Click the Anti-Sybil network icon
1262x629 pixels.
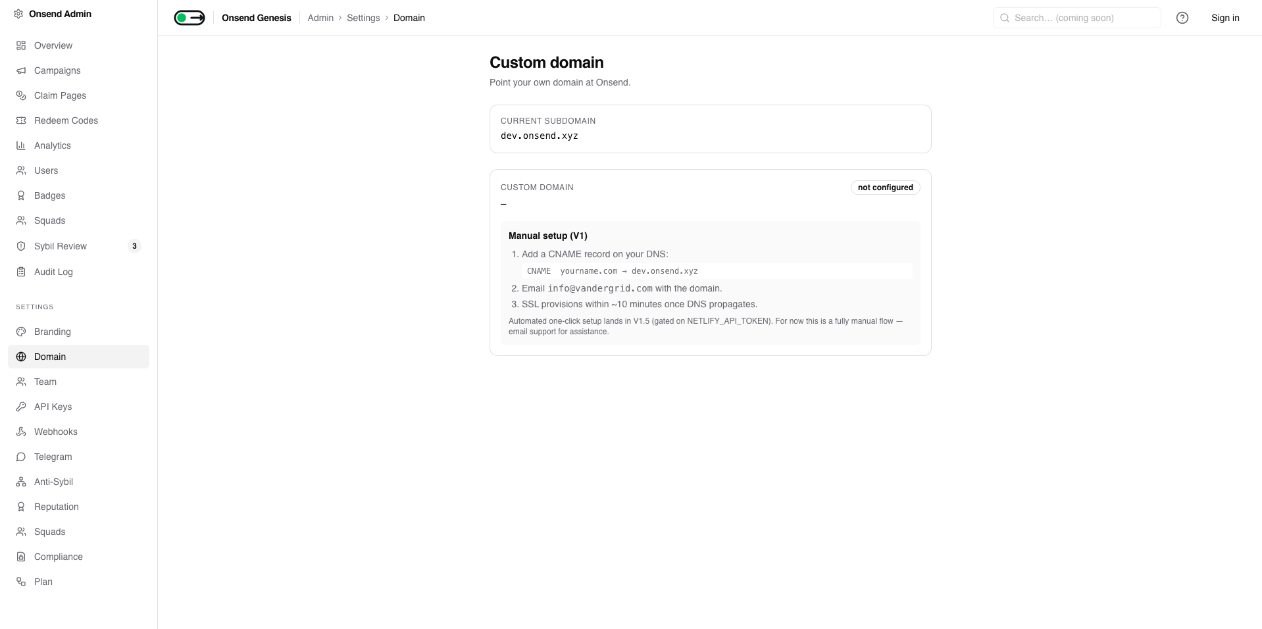pyautogui.click(x=21, y=482)
